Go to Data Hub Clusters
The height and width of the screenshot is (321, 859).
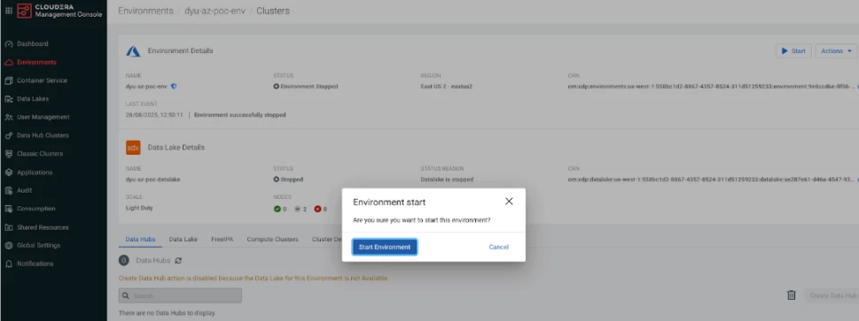click(x=43, y=135)
